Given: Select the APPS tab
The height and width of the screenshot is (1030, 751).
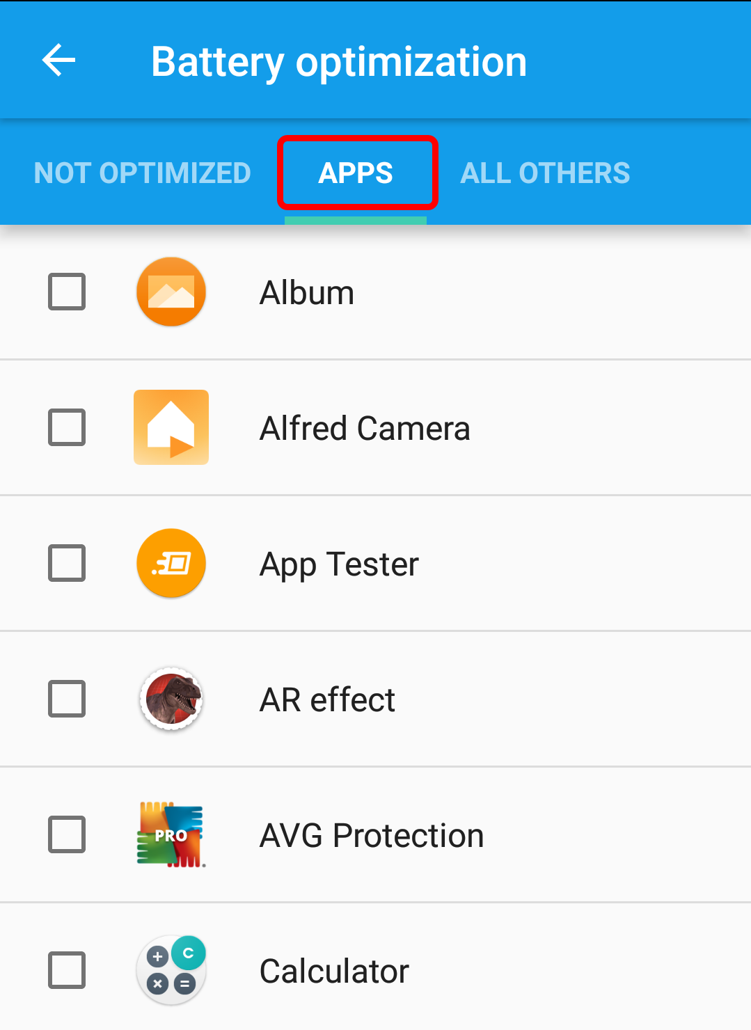Looking at the screenshot, I should click(x=356, y=173).
